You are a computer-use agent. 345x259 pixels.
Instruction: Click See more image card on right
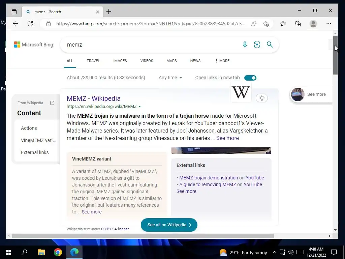click(x=311, y=94)
